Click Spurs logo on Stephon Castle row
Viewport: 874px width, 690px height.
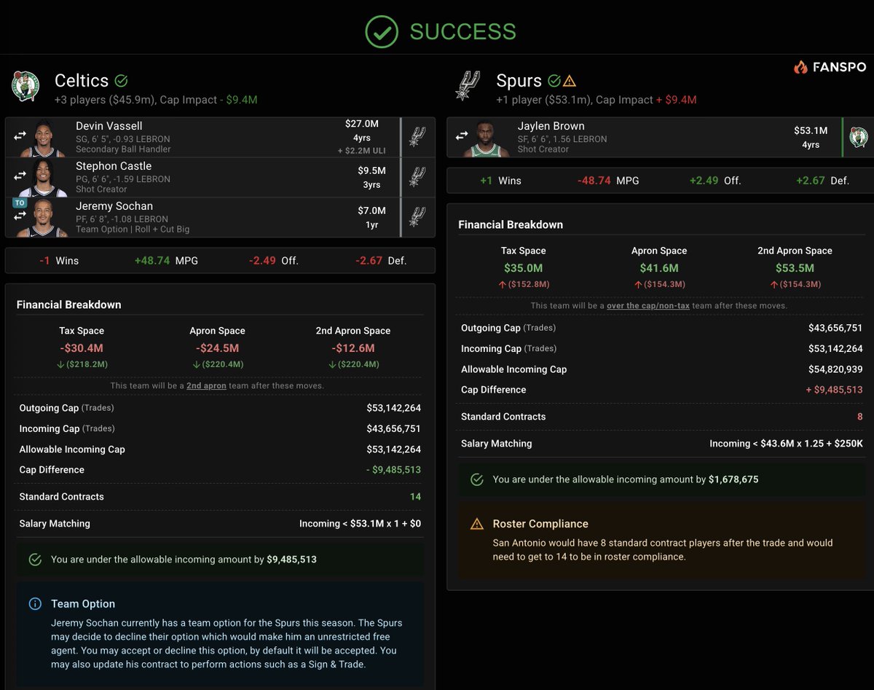pyautogui.click(x=417, y=176)
